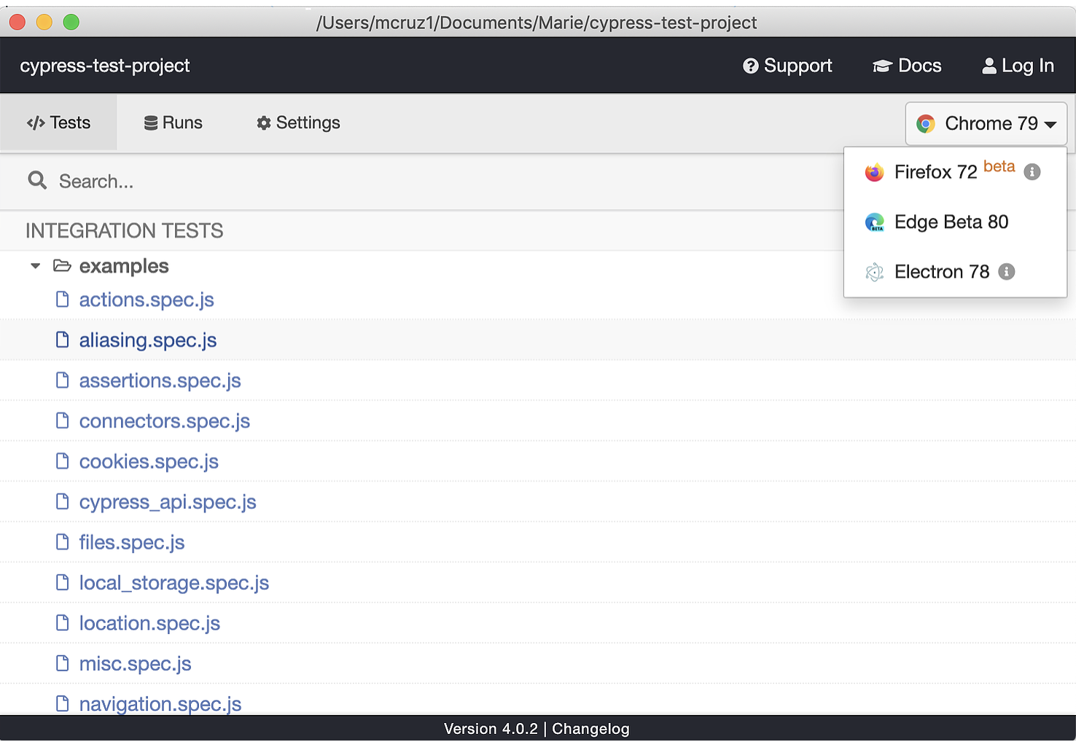Click the INTEGRATION TESTS heading
1076x742 pixels.
tap(125, 231)
